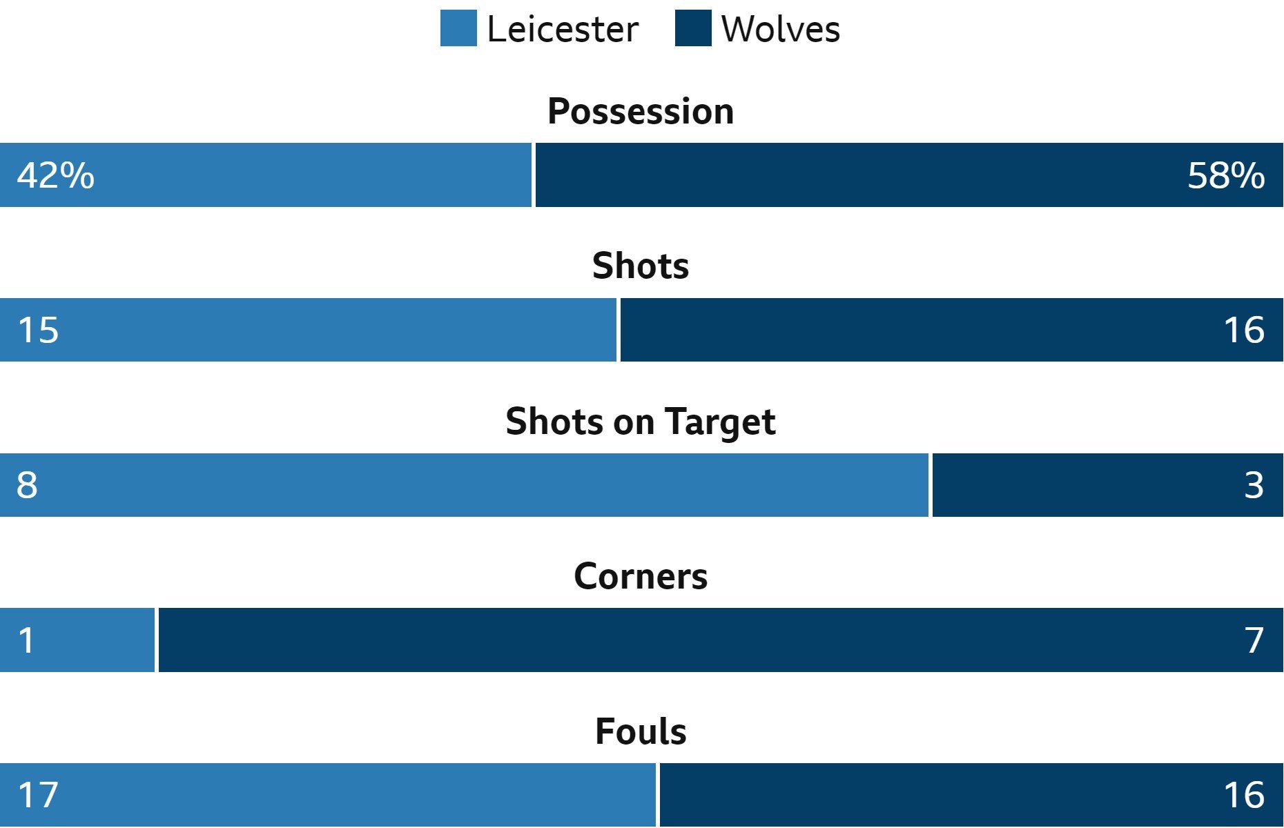This screenshot has width=1284, height=828.
Task: Select the Leicester legend label
Action: (563, 30)
